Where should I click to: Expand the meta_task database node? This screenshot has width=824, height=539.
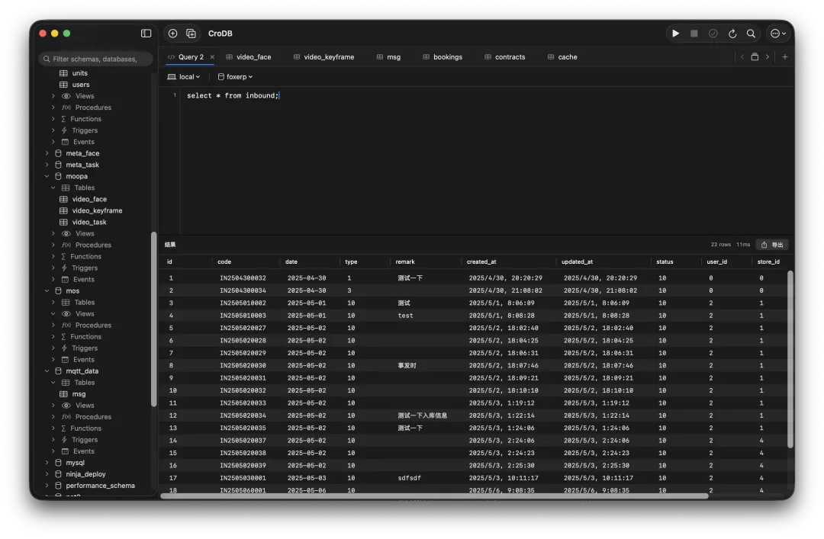[x=47, y=165]
